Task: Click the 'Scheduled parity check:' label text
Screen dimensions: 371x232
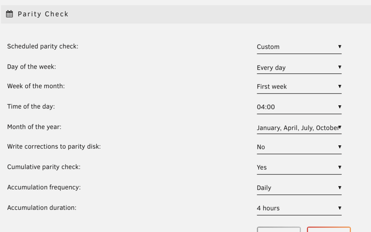Action: click(x=43, y=47)
